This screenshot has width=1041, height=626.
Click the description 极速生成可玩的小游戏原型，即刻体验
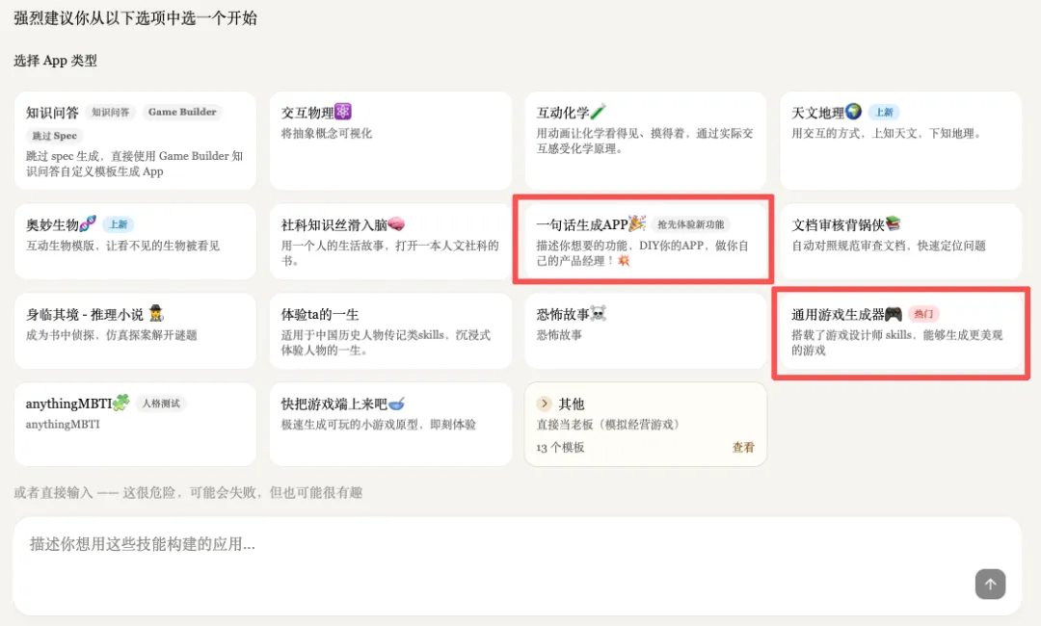[379, 425]
